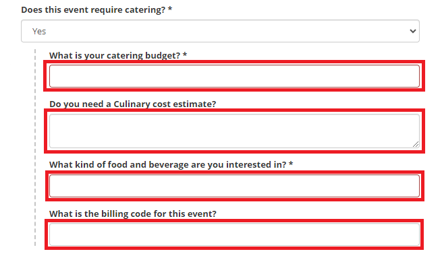Image resolution: width=442 pixels, height=262 pixels.
Task: Click the food and beverage question label
Action: [168, 164]
